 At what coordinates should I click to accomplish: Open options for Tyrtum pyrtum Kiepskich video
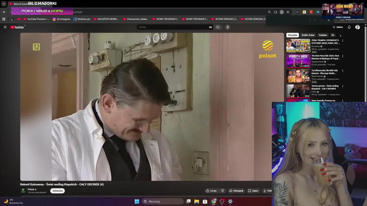click(343, 86)
